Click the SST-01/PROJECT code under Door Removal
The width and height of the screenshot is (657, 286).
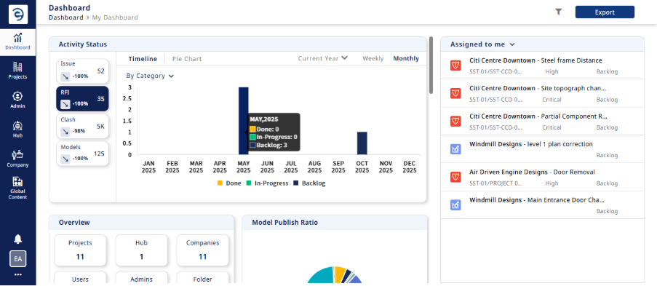click(495, 183)
